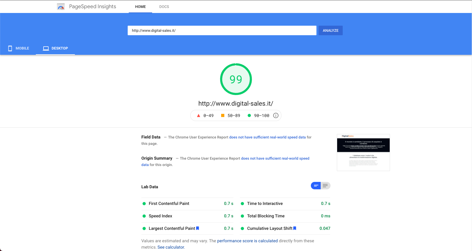Switch Lab Data to compact view toggle

[316, 186]
